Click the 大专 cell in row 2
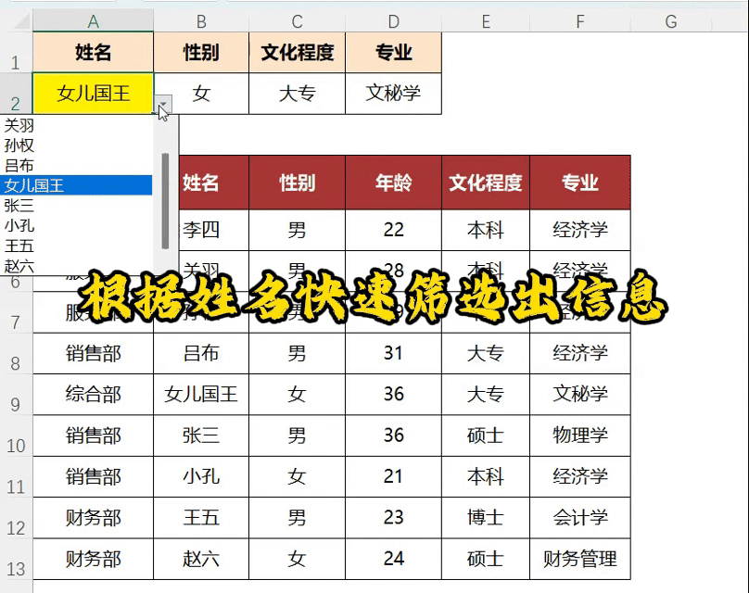This screenshot has height=593, width=749. tap(298, 93)
